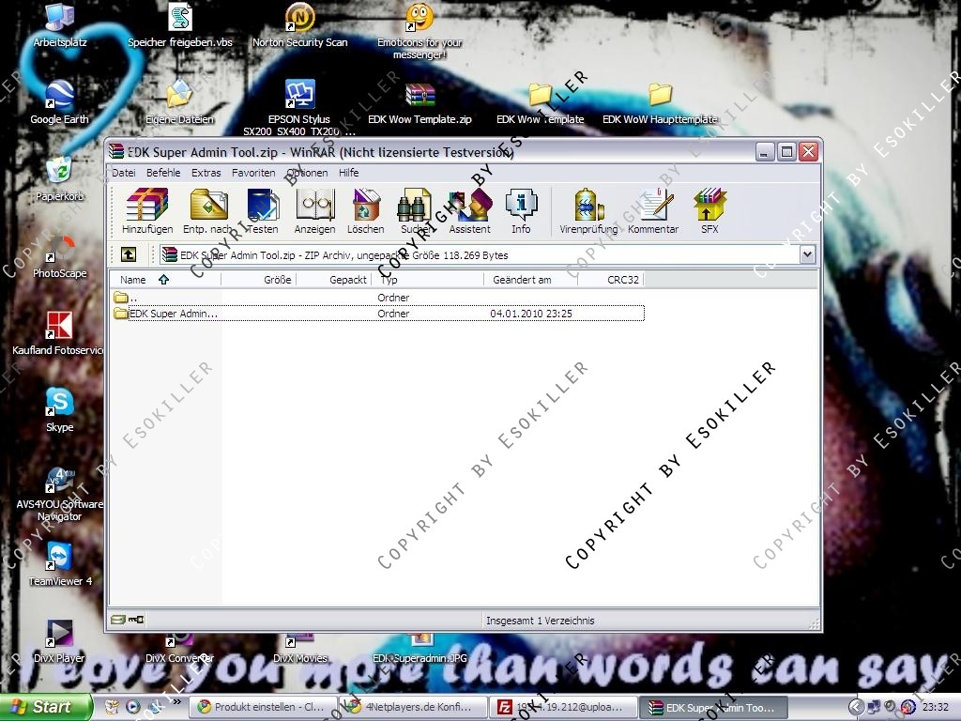
Task: Select the EPSON Stylus desktop icon
Action: pos(299,108)
